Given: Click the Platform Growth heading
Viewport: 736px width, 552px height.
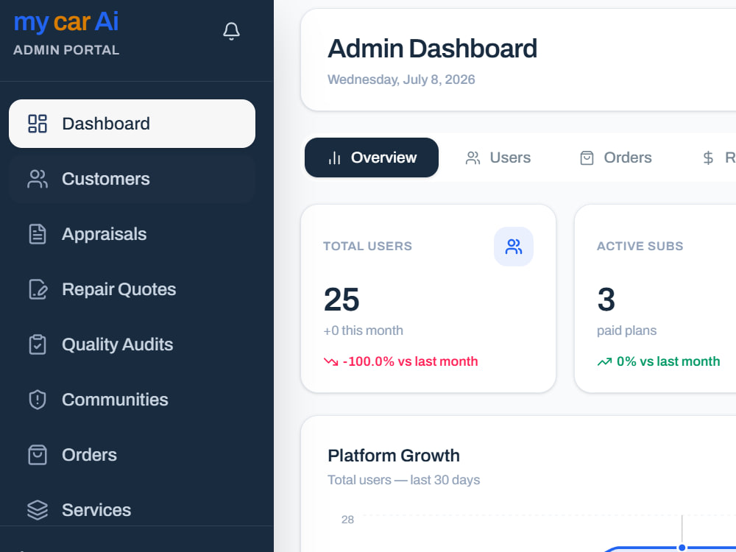Looking at the screenshot, I should pos(394,456).
